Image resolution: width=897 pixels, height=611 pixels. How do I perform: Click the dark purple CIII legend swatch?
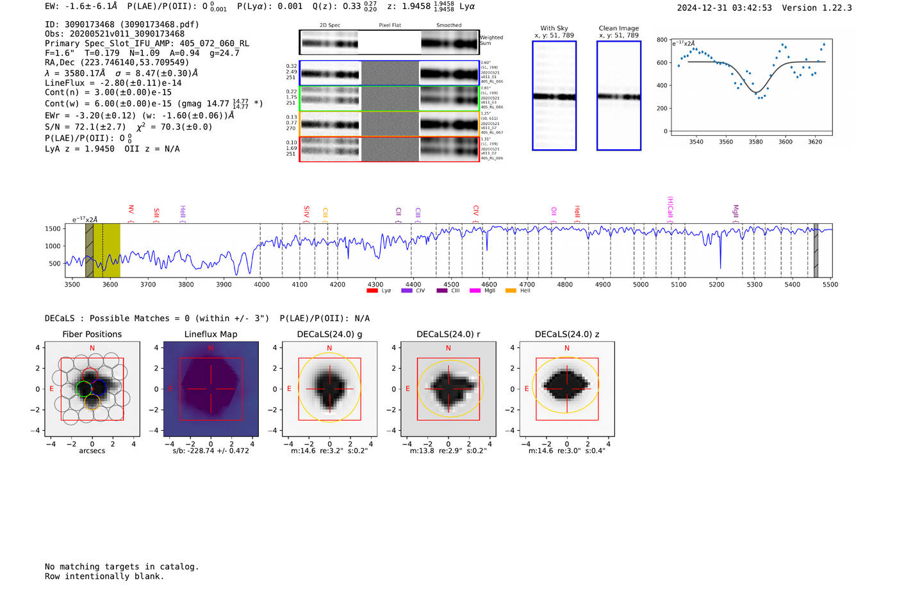coord(442,290)
